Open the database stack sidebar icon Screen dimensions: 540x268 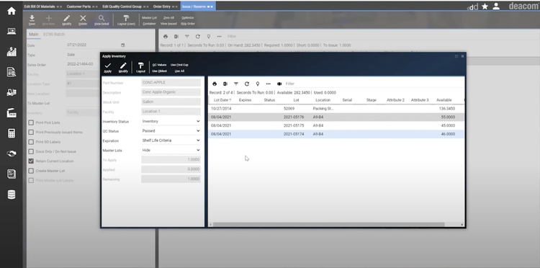(12, 195)
